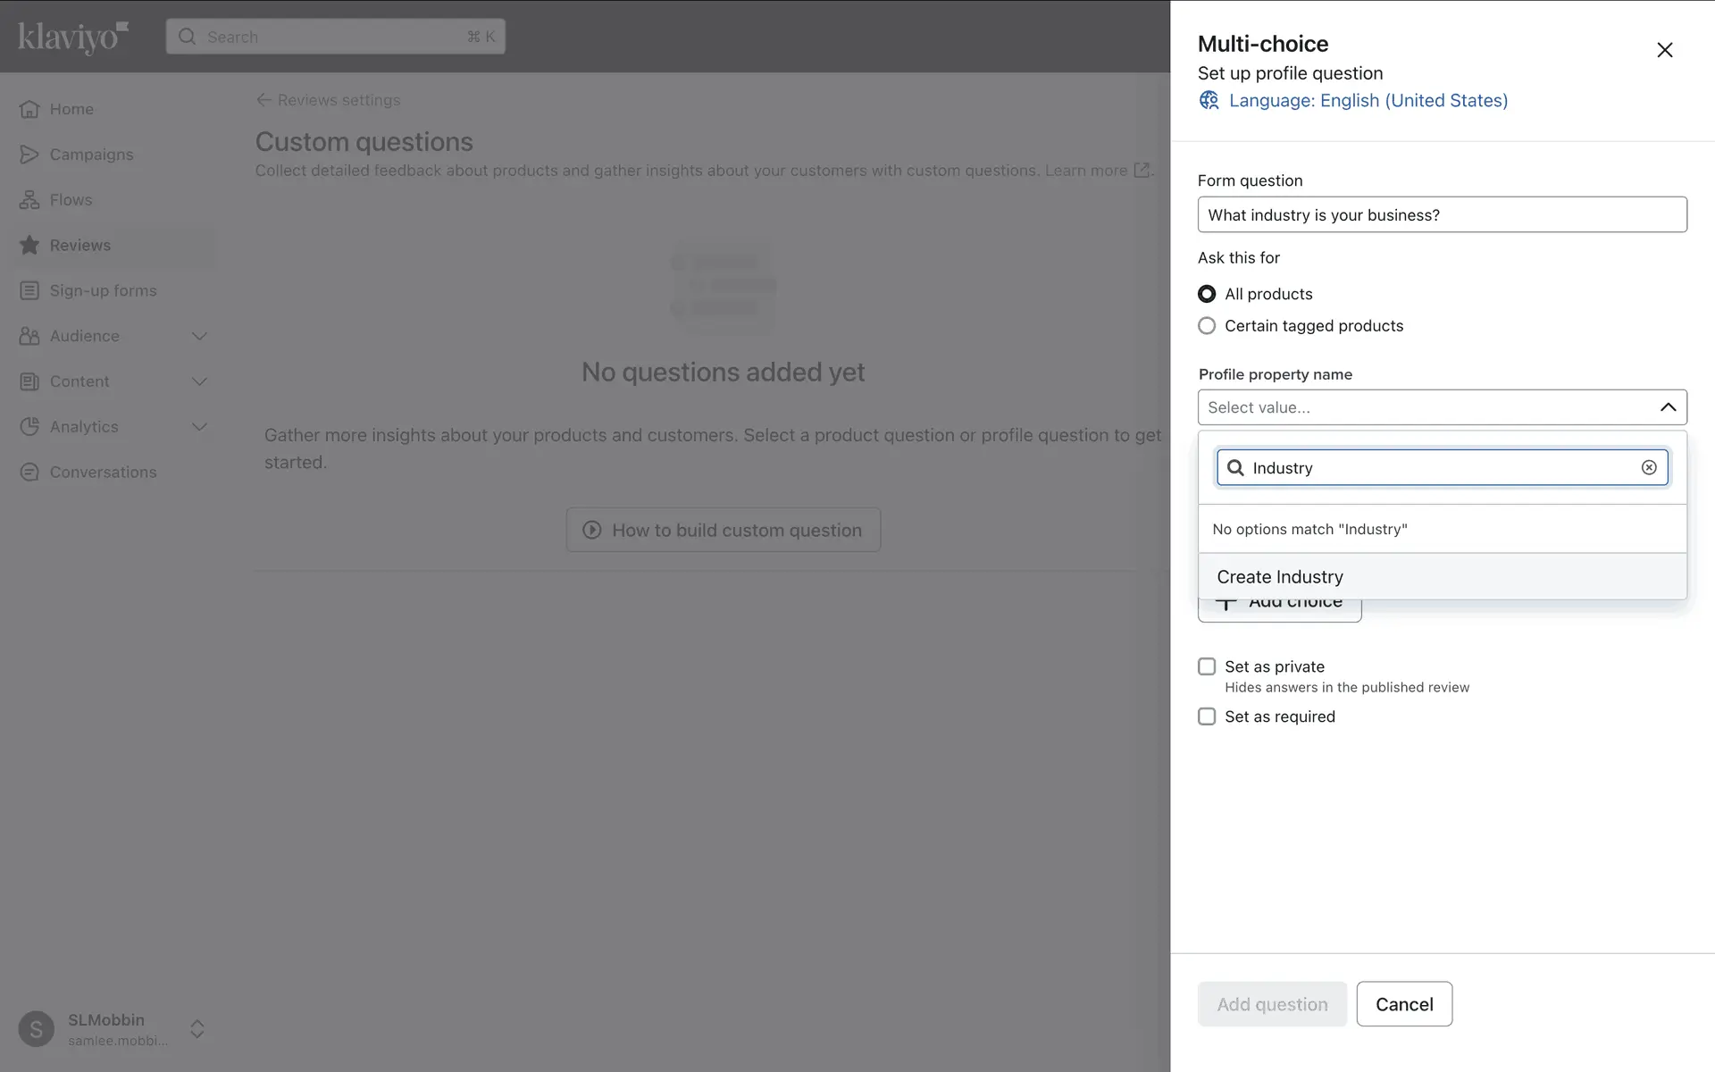Click the Conversations chat icon

(x=29, y=473)
